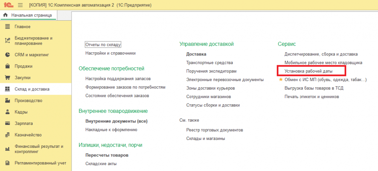Open Накладные к оформлению
Viewport: 378px width, 171px height.
(x=111, y=130)
